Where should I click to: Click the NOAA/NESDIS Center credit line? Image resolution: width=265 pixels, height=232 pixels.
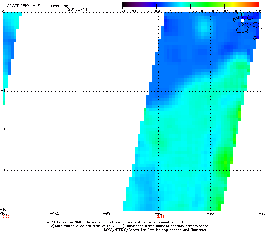click(155, 230)
